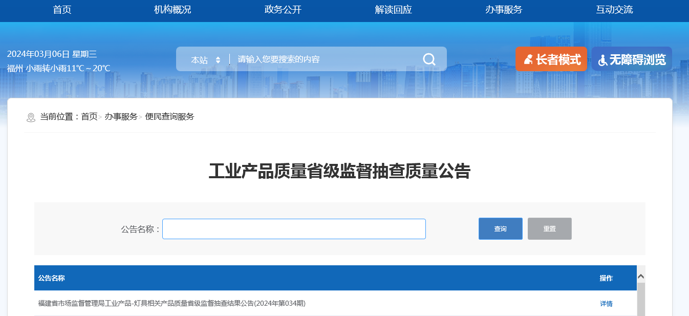Open the 灯具相关产品 announcement title row
The height and width of the screenshot is (316, 689).
pos(171,304)
